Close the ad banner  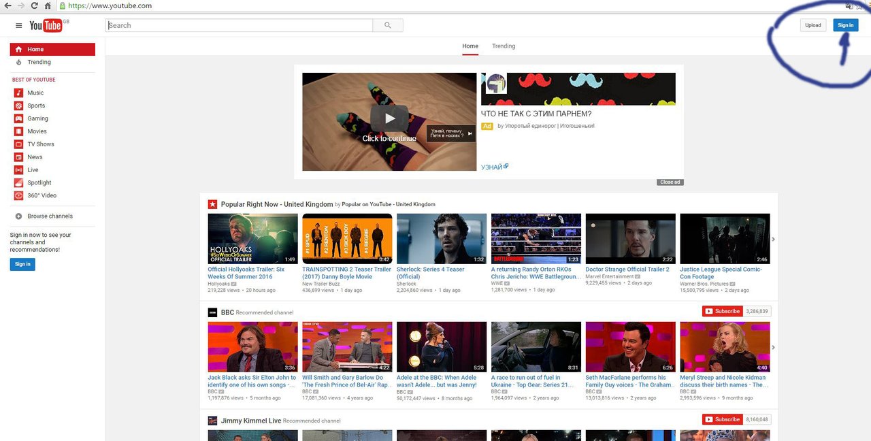tap(670, 182)
